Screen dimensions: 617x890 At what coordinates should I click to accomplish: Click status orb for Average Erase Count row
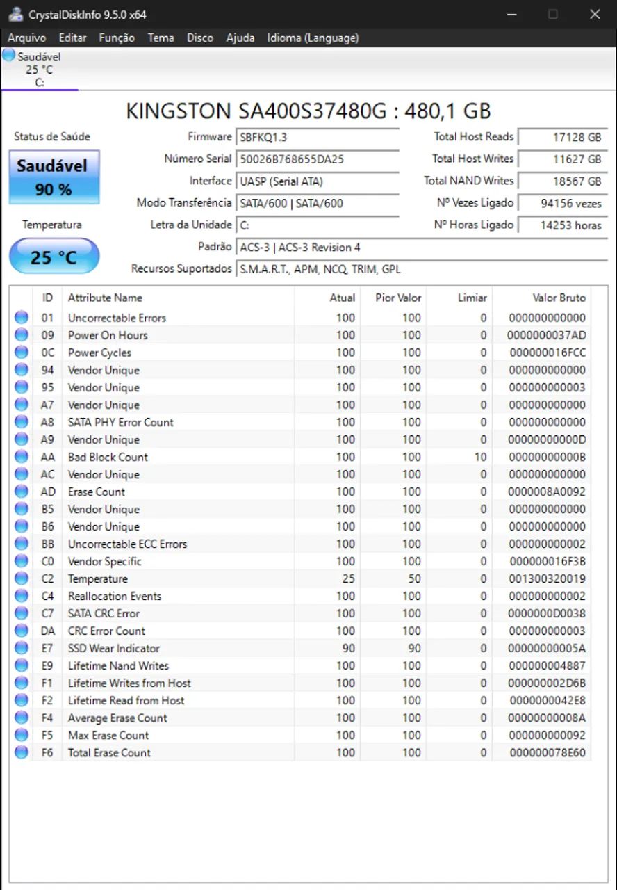22,718
